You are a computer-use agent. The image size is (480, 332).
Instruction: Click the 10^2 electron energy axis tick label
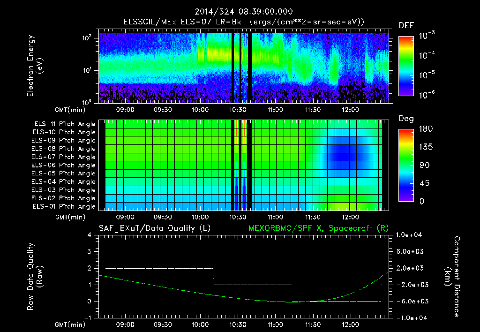point(87,38)
